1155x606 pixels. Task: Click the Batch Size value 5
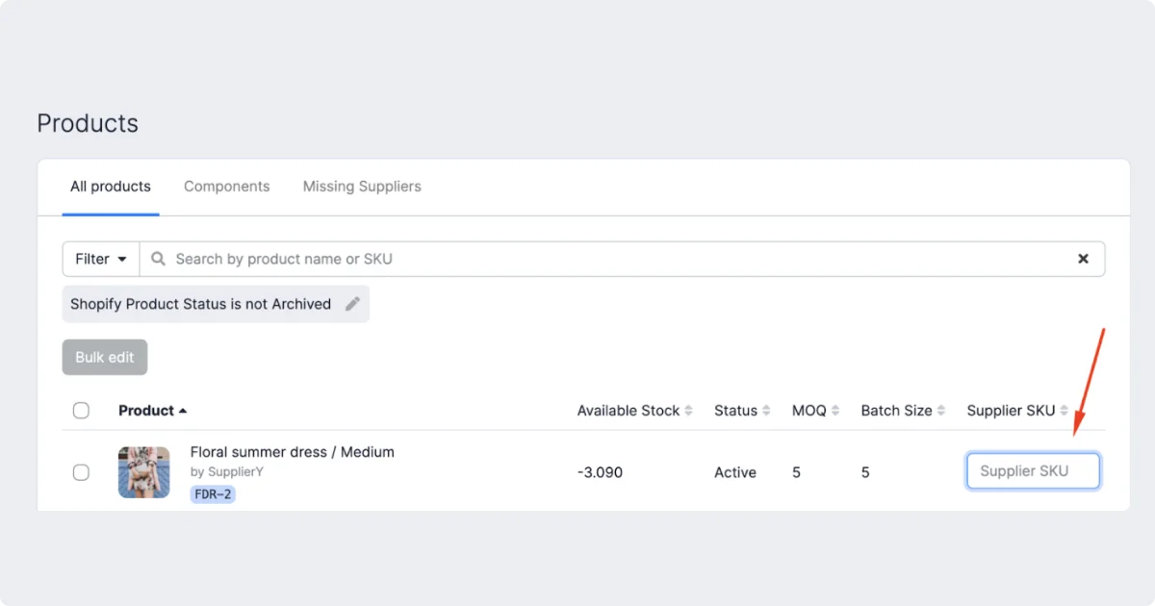coord(865,472)
